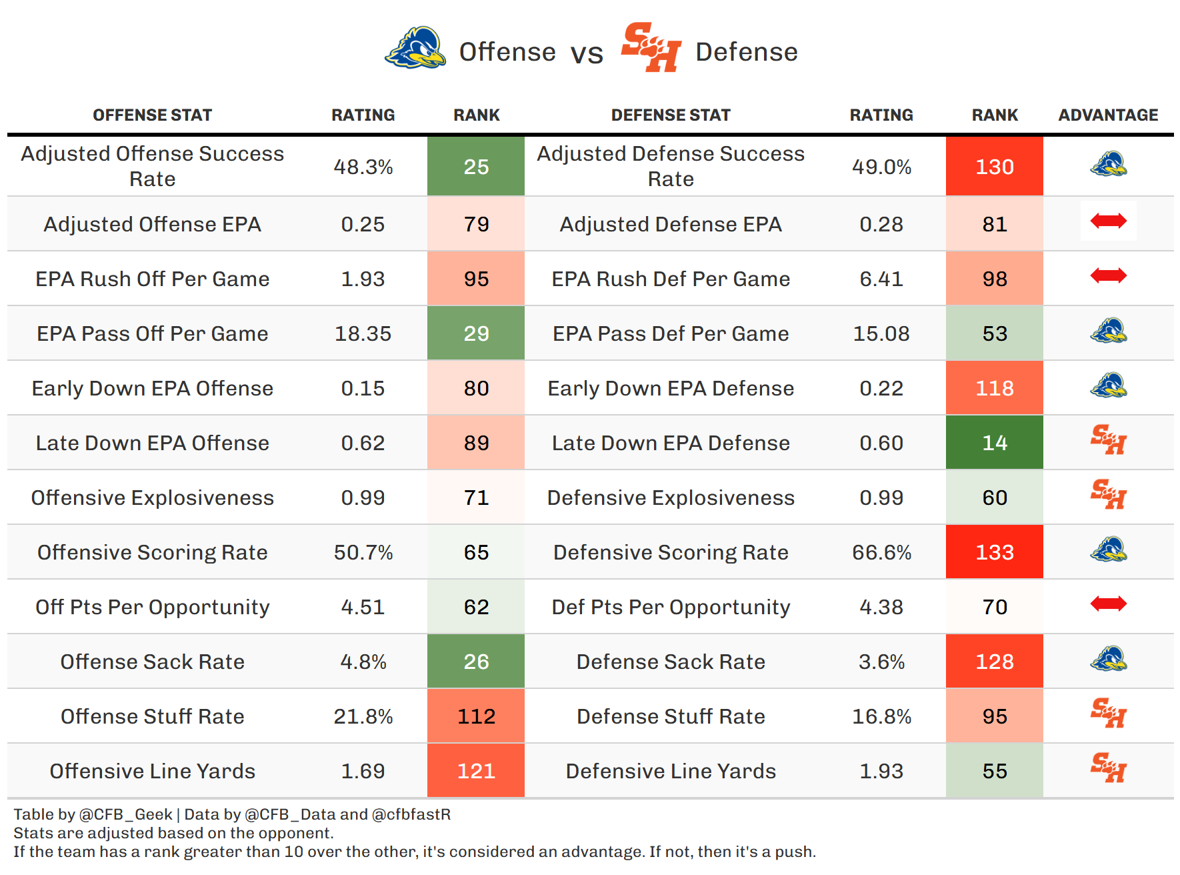1180x875 pixels.
Task: Click Blue Hen icon in EPA Pass row
Action: (1108, 331)
